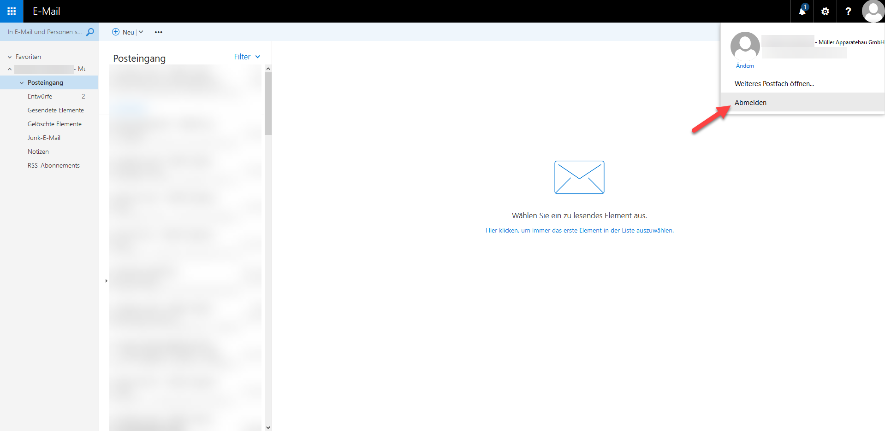Click the Ändern profile photo link

pos(745,66)
